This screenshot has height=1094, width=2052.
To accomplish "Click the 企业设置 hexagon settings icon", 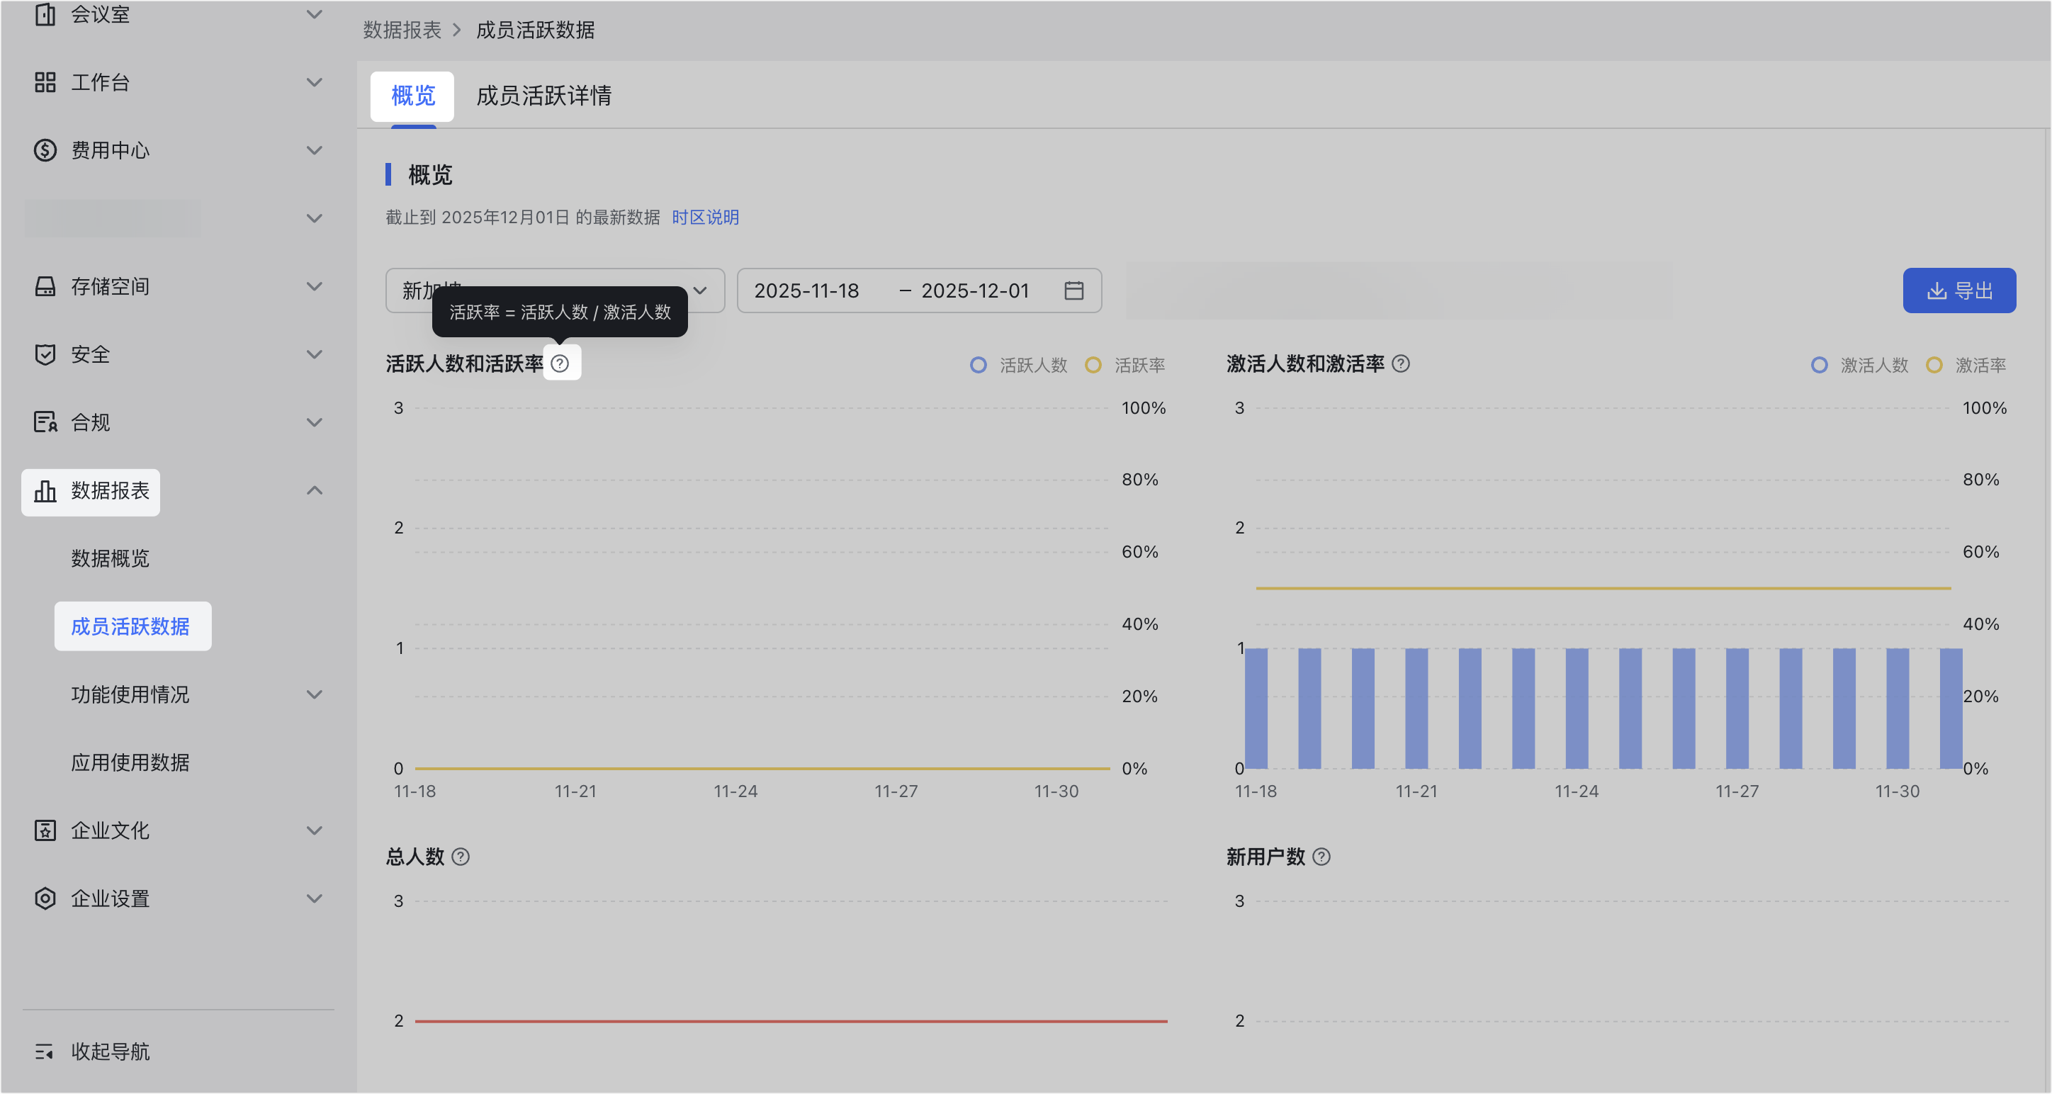I will click(45, 898).
